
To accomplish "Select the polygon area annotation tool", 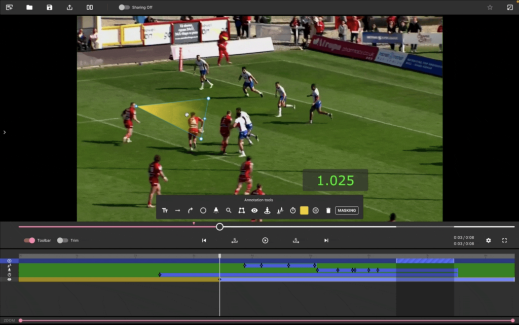I will pos(241,210).
